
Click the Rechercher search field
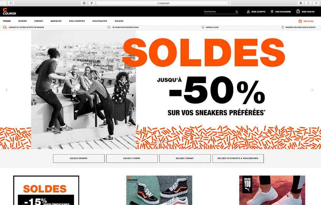[x=219, y=12]
